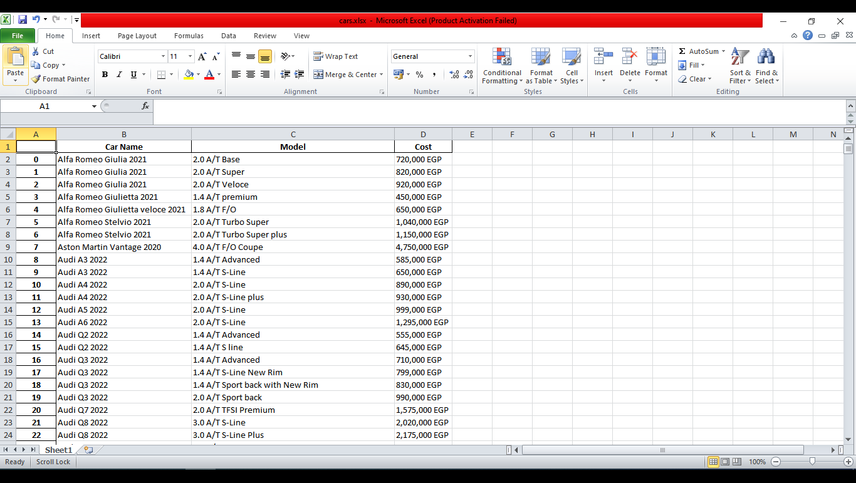Toggle Bottom Align
The width and height of the screenshot is (856, 483).
coord(265,56)
